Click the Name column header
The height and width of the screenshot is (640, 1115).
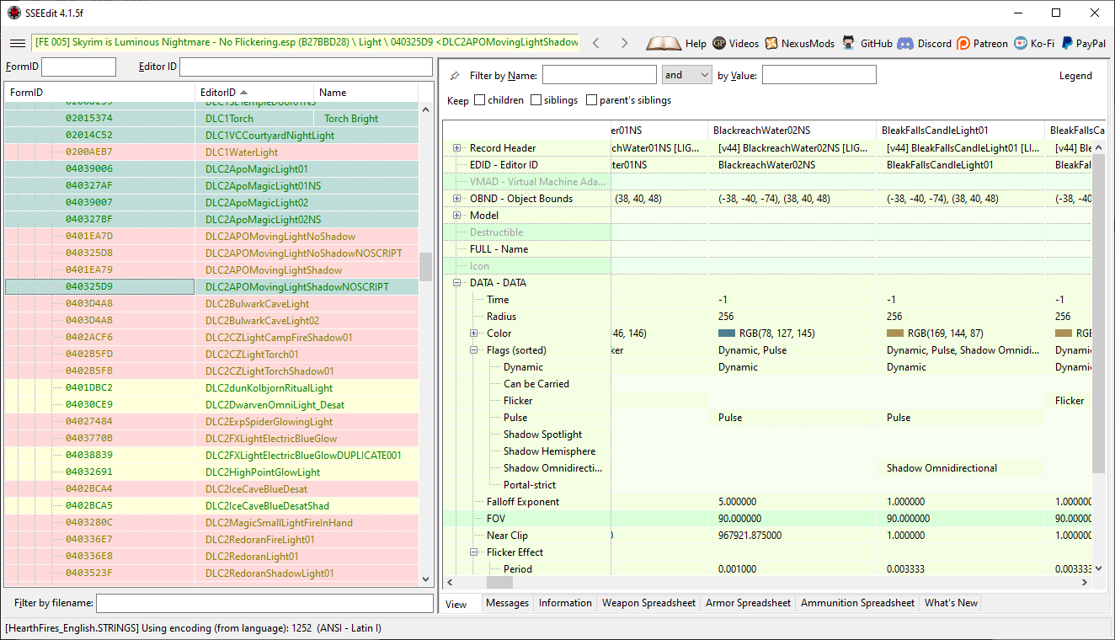(365, 93)
